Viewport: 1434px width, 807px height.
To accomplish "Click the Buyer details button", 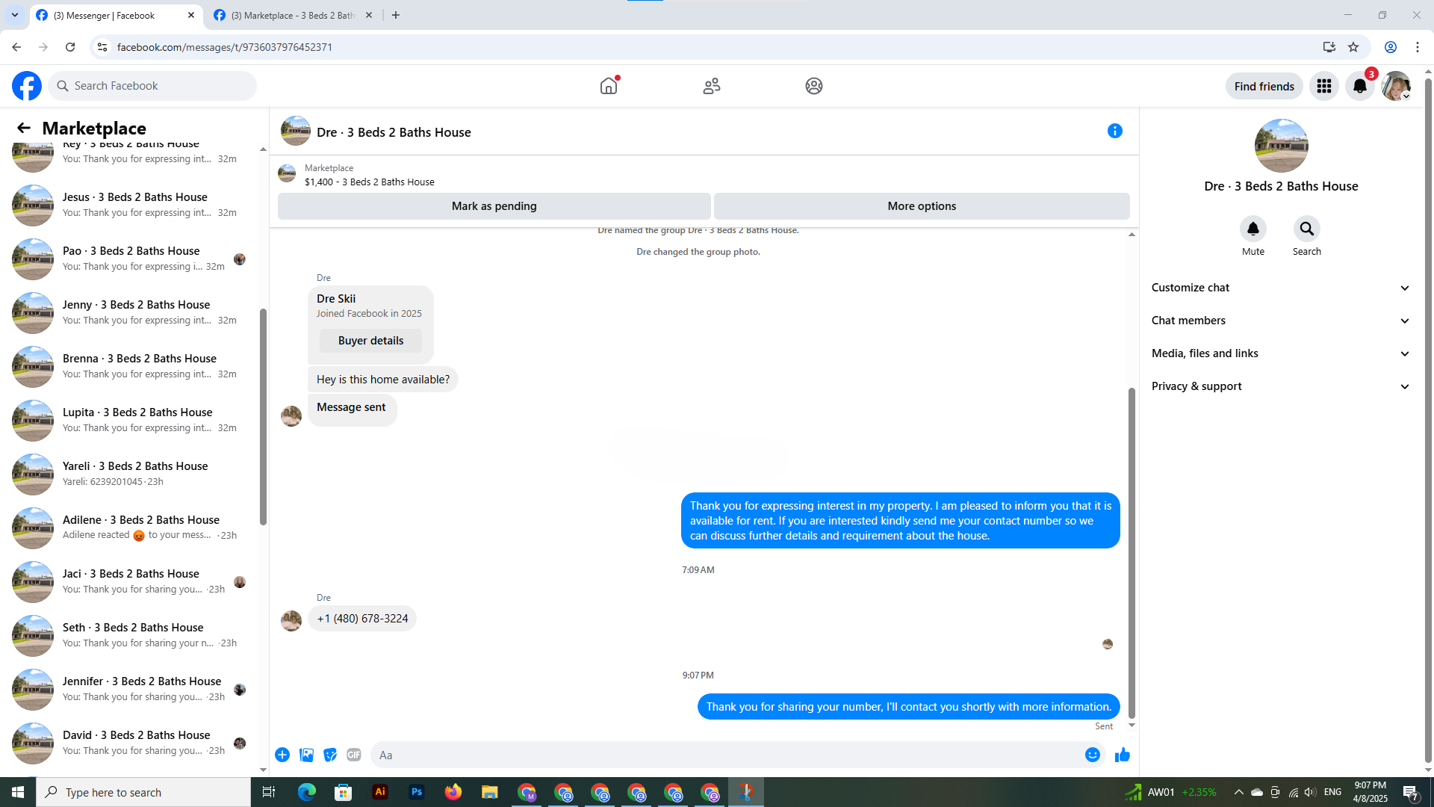I will point(370,341).
